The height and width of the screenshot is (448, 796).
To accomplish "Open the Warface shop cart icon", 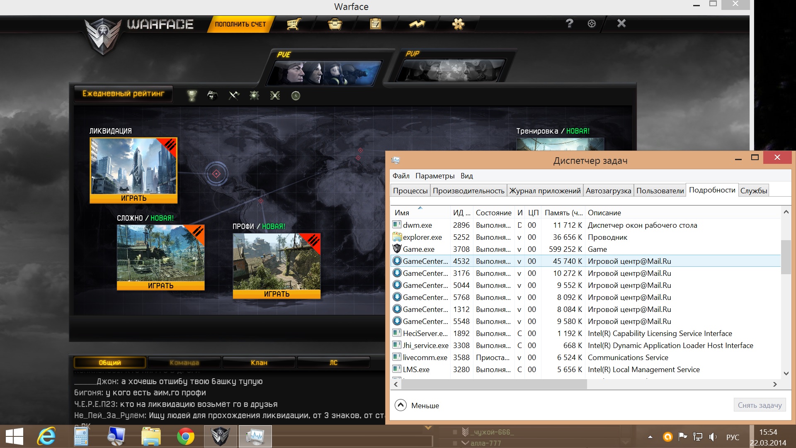I will click(x=294, y=24).
